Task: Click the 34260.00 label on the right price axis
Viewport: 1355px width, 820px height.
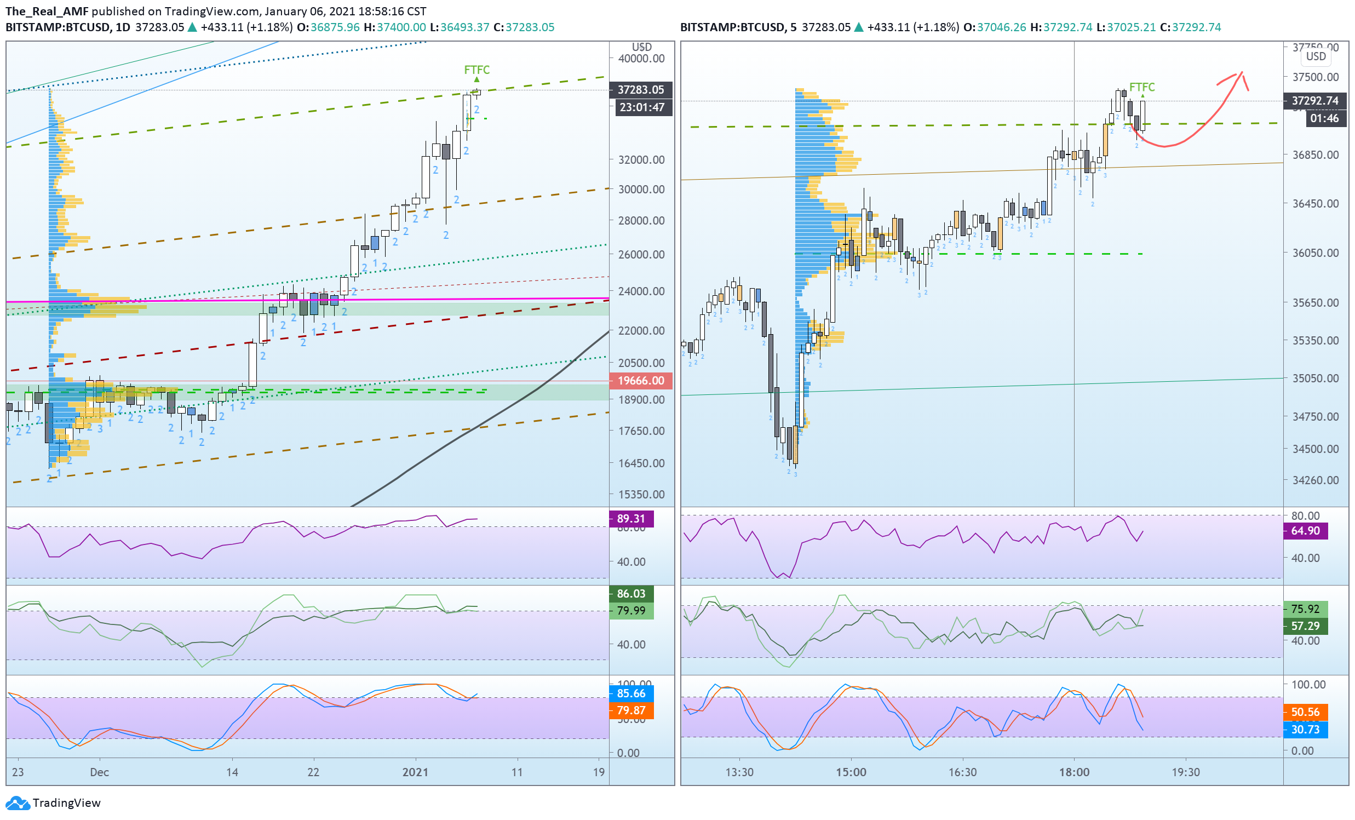Action: 1316,480
